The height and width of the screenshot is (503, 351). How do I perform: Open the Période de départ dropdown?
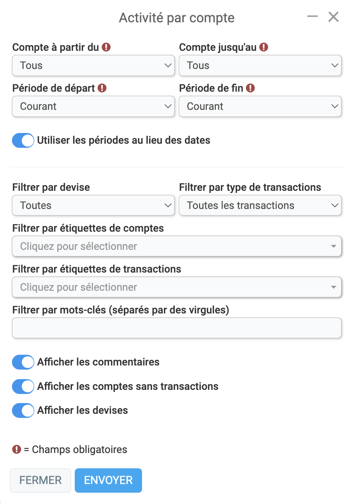[93, 107]
